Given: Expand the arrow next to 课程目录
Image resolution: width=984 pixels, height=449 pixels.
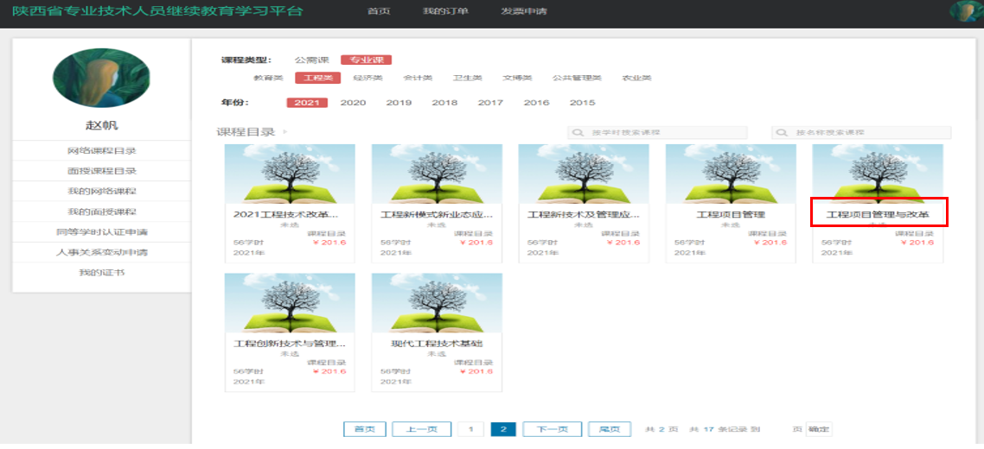Looking at the screenshot, I should (285, 132).
